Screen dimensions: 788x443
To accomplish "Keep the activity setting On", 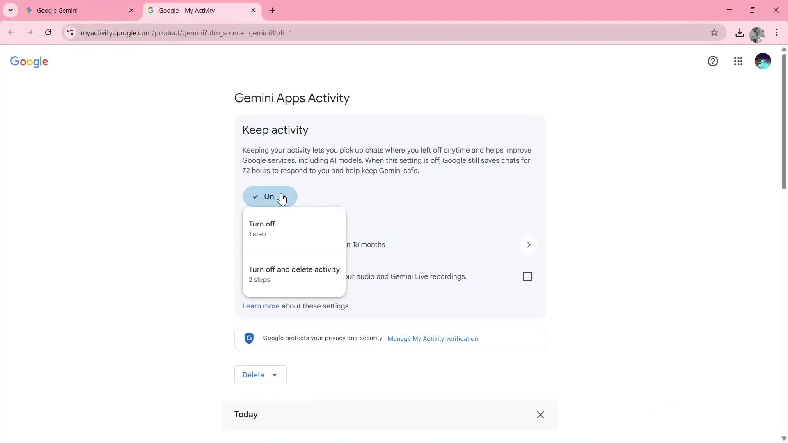I will [x=270, y=196].
